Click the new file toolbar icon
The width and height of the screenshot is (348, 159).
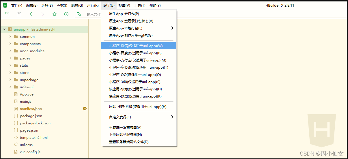(7, 14)
